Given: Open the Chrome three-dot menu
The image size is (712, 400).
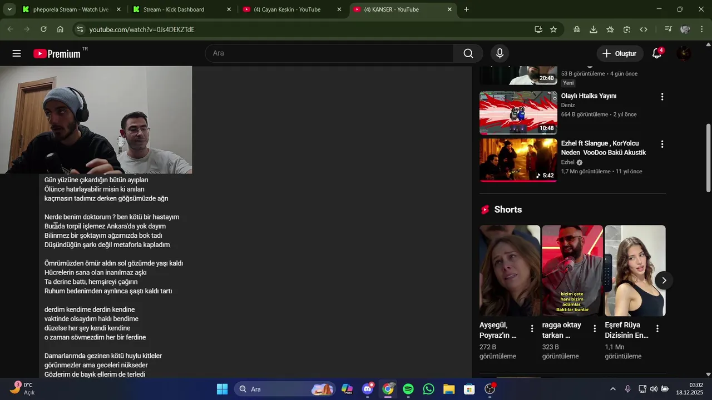Looking at the screenshot, I should 702,29.
